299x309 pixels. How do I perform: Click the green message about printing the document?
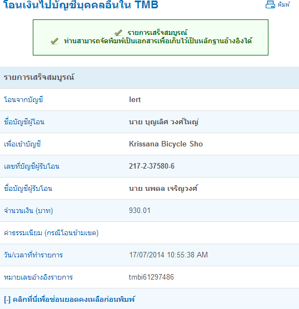point(158,41)
